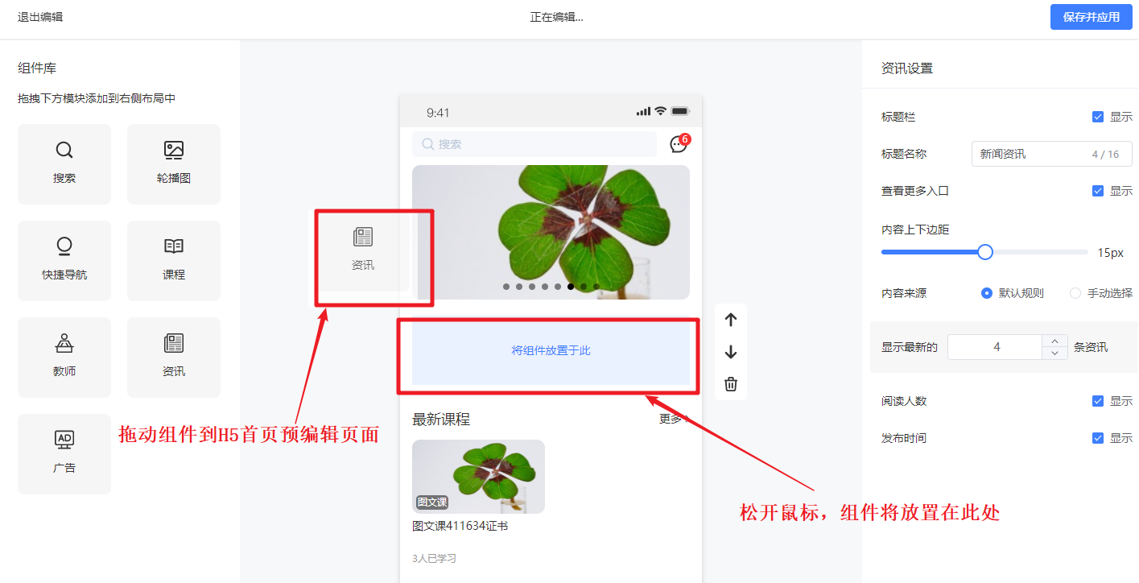The width and height of the screenshot is (1139, 583).
Task: Pick the 快捷导航 quick navigation component
Action: [64, 260]
